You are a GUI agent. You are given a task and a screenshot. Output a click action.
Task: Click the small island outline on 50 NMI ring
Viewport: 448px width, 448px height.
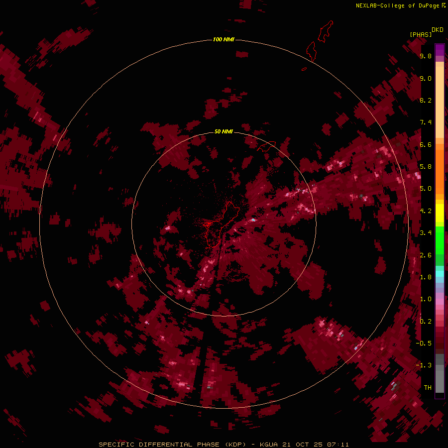[x=267, y=146]
